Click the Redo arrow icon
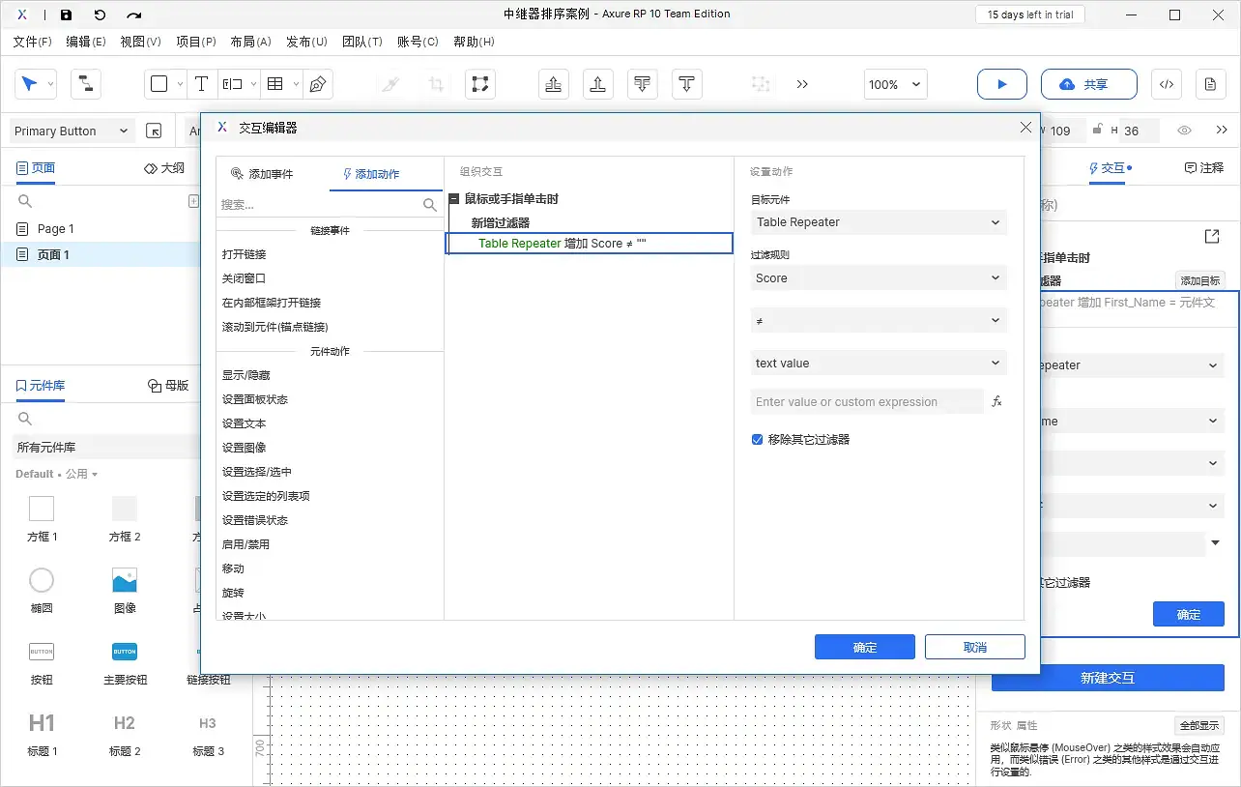This screenshot has width=1241, height=787. click(x=134, y=15)
